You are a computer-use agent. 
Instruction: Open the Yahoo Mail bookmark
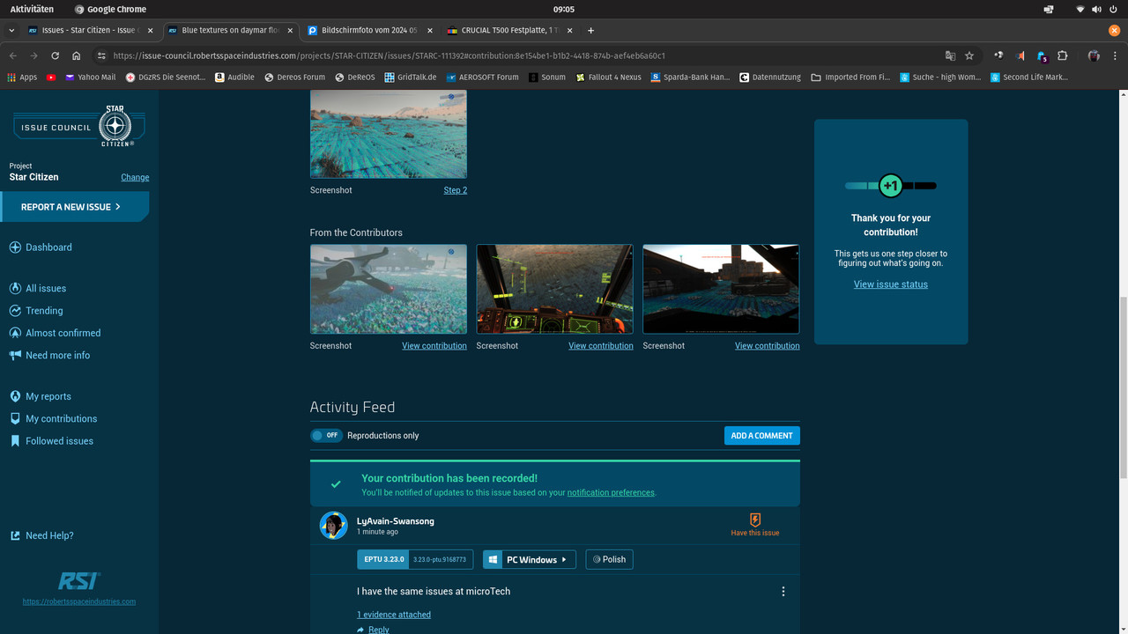tap(90, 77)
